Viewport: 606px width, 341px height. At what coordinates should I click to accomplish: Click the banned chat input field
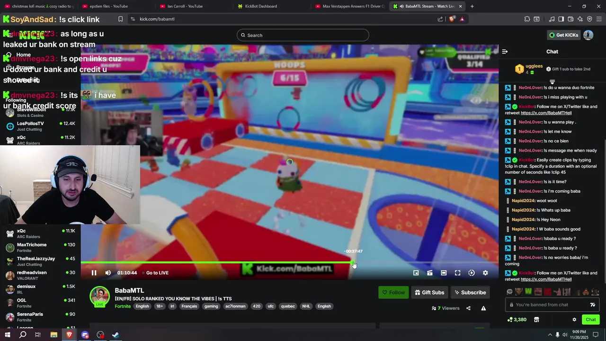point(552,305)
